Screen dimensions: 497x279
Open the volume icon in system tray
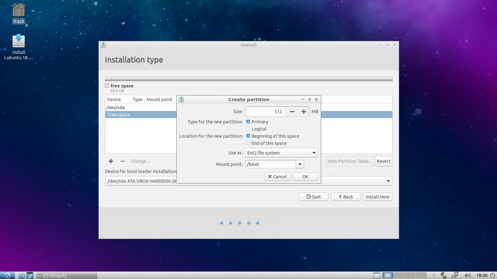[x=467, y=275]
